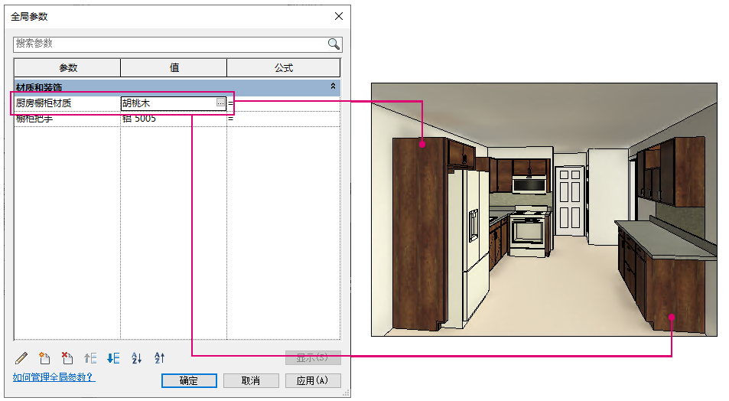Move parameter down with blue arrow icon
The width and height of the screenshot is (729, 401).
(x=113, y=357)
